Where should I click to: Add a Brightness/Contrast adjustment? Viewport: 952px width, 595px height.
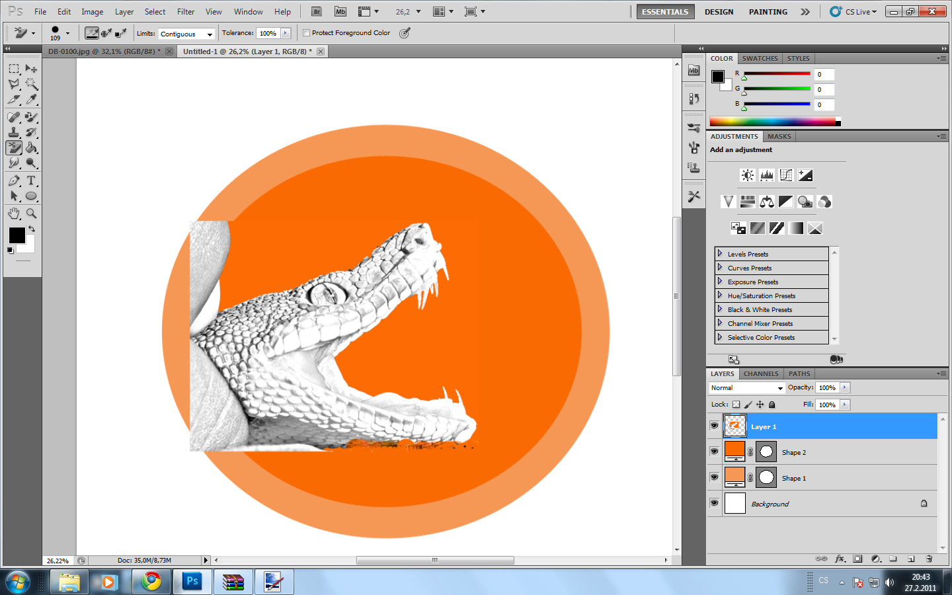pos(747,175)
